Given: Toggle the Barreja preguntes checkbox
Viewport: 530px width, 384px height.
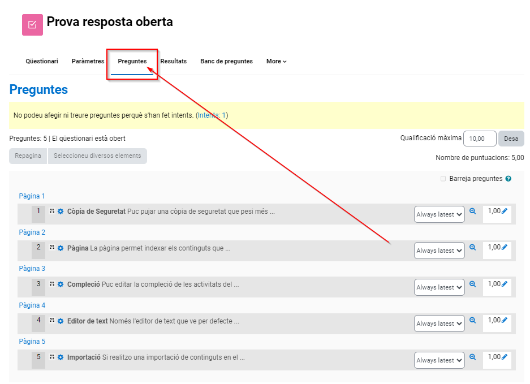Looking at the screenshot, I should (443, 179).
